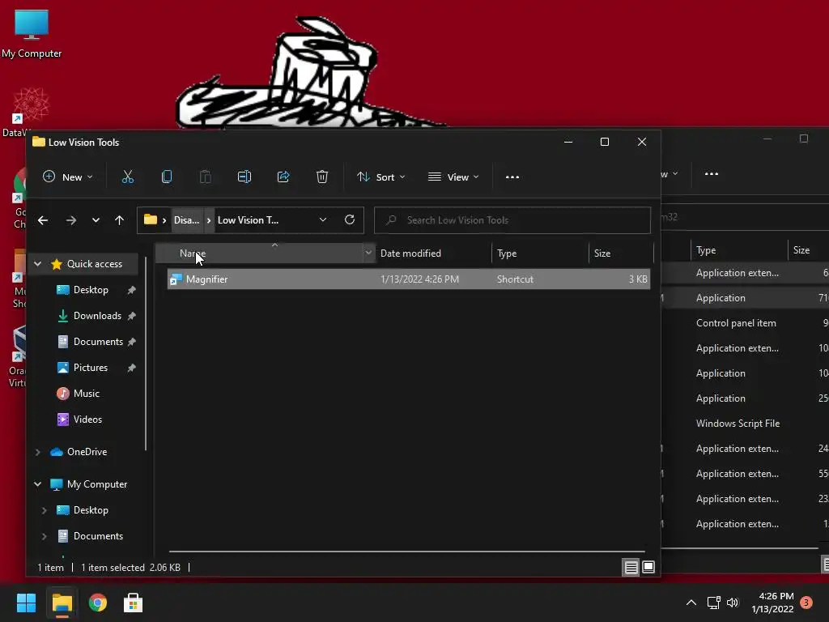Sort by the Name column header
Screen dimensions: 829x622
259,253
